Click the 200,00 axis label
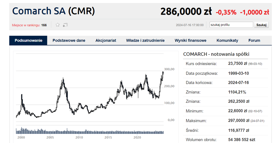277x143 pixels. point(169,86)
